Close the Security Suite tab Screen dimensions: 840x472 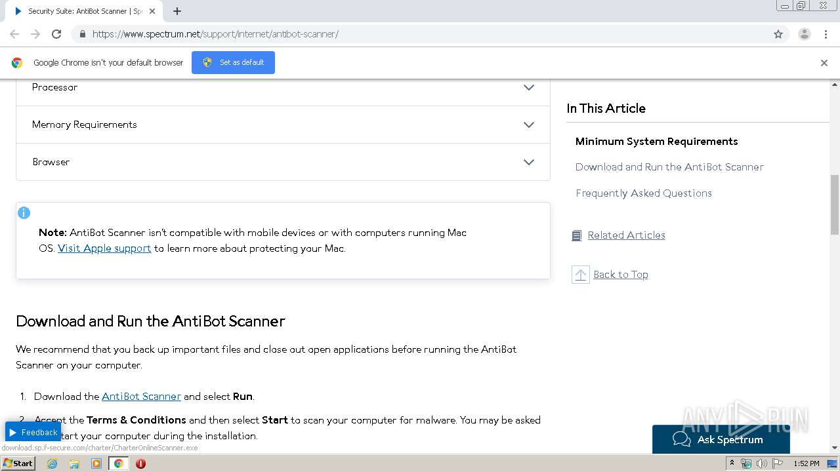(x=152, y=11)
